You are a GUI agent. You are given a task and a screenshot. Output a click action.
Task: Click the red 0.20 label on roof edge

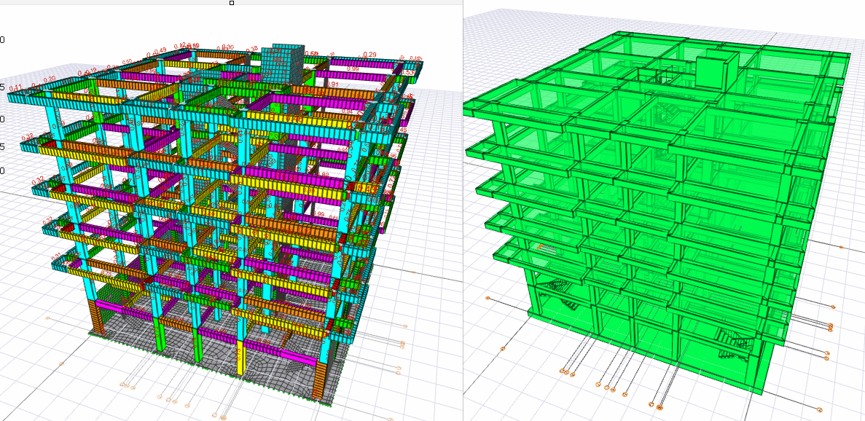pos(50,79)
